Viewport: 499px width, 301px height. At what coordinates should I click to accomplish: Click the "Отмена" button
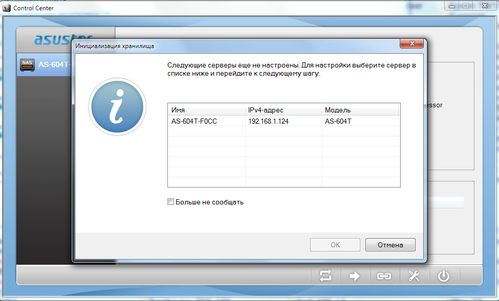pos(390,245)
